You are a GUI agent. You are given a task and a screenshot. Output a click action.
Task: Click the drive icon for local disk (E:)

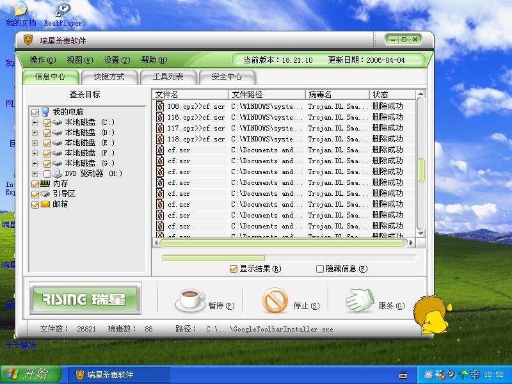pyautogui.click(x=57, y=143)
